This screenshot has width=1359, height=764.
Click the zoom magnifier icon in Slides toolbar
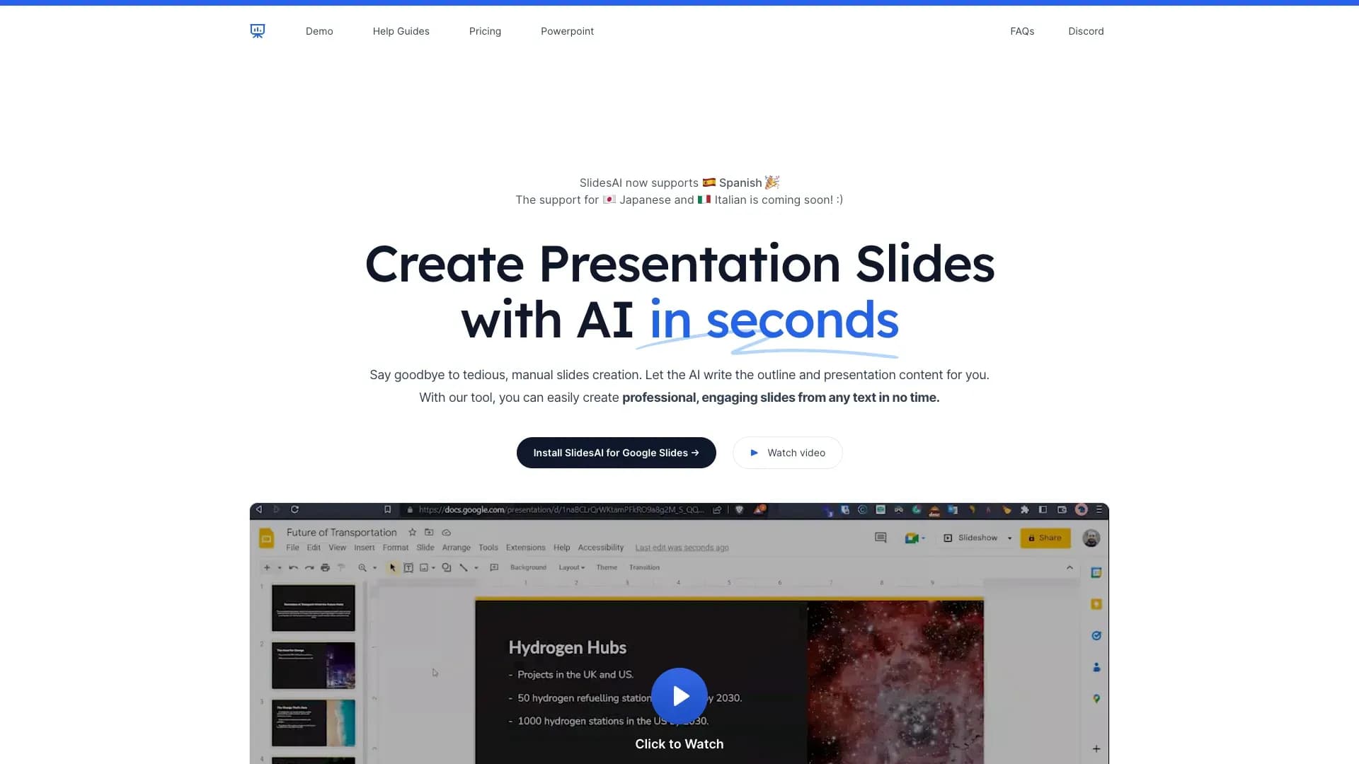click(x=362, y=567)
